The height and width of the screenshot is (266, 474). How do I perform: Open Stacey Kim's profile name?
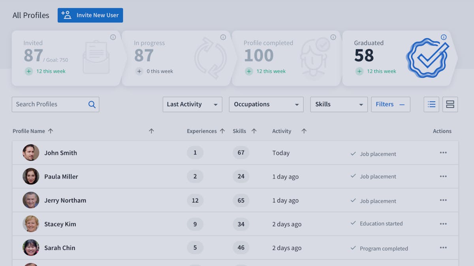[x=60, y=224]
